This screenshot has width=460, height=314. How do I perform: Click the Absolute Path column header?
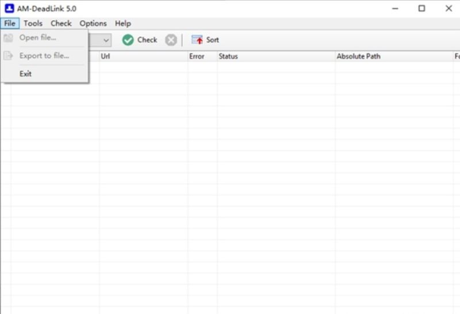click(x=394, y=56)
